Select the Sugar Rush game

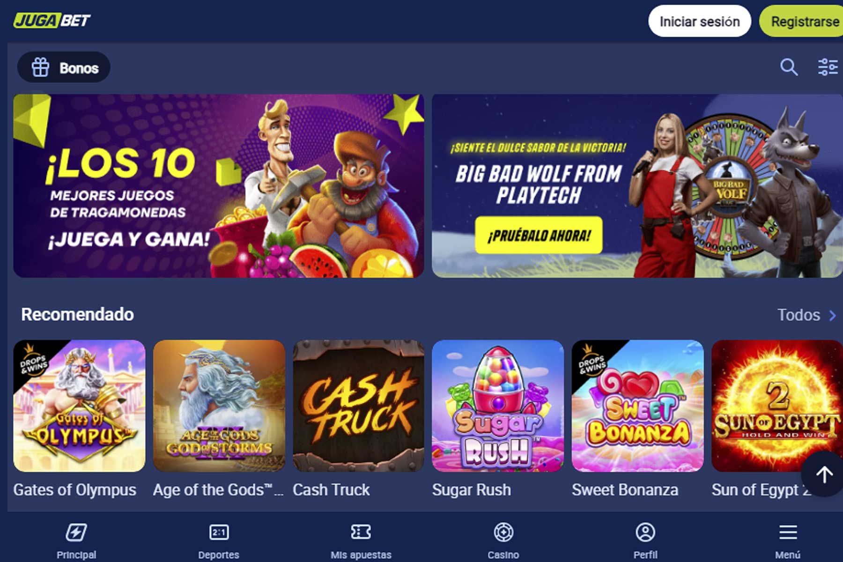click(498, 406)
